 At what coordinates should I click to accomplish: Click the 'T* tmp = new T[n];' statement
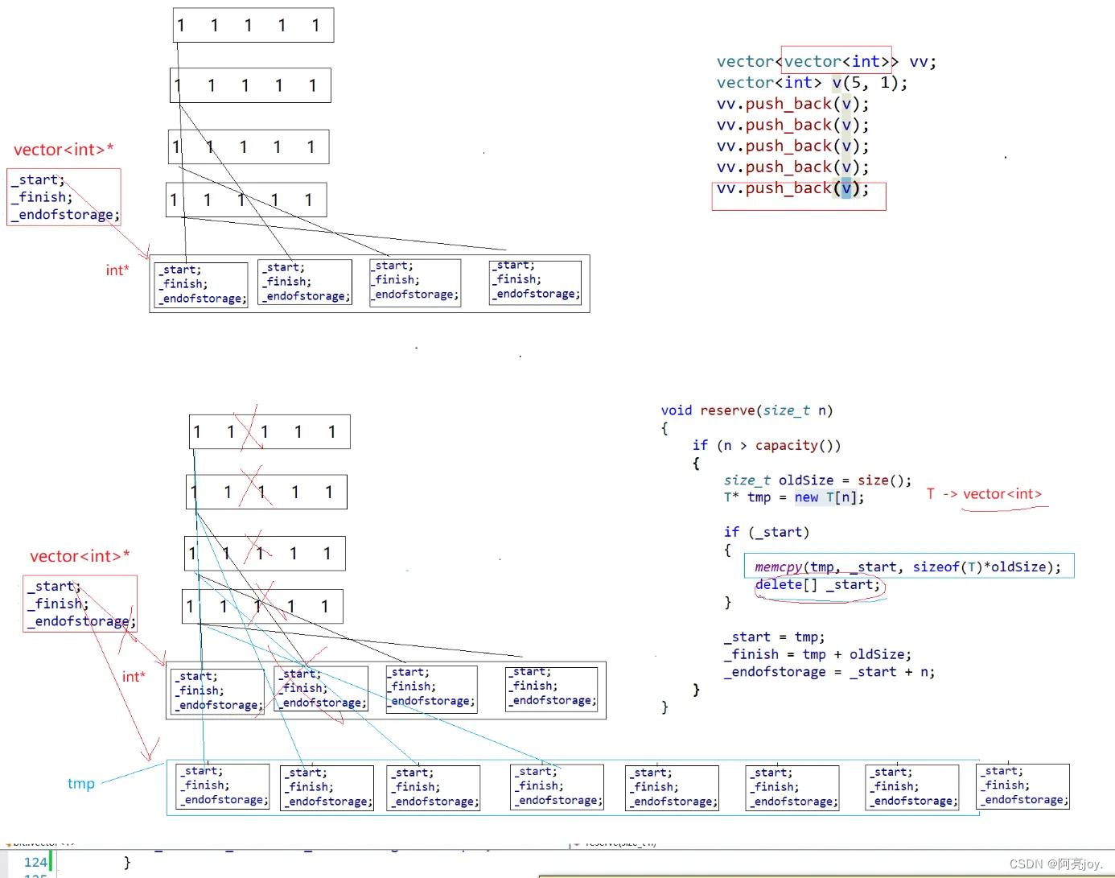793,497
